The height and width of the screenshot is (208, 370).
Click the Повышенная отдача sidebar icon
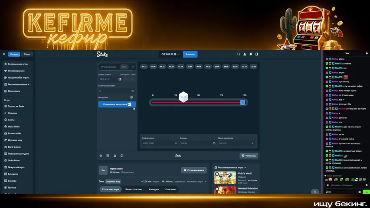(x=6, y=154)
